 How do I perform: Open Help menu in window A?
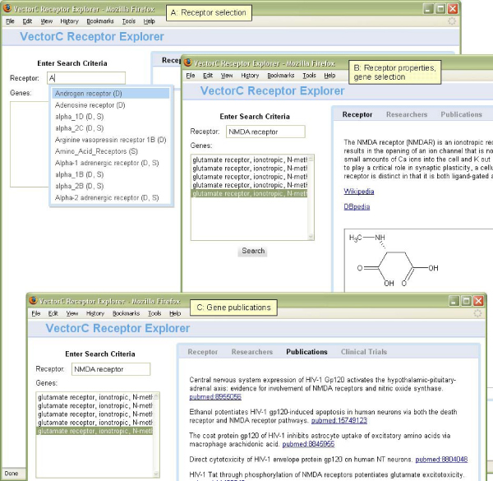pos(150,21)
